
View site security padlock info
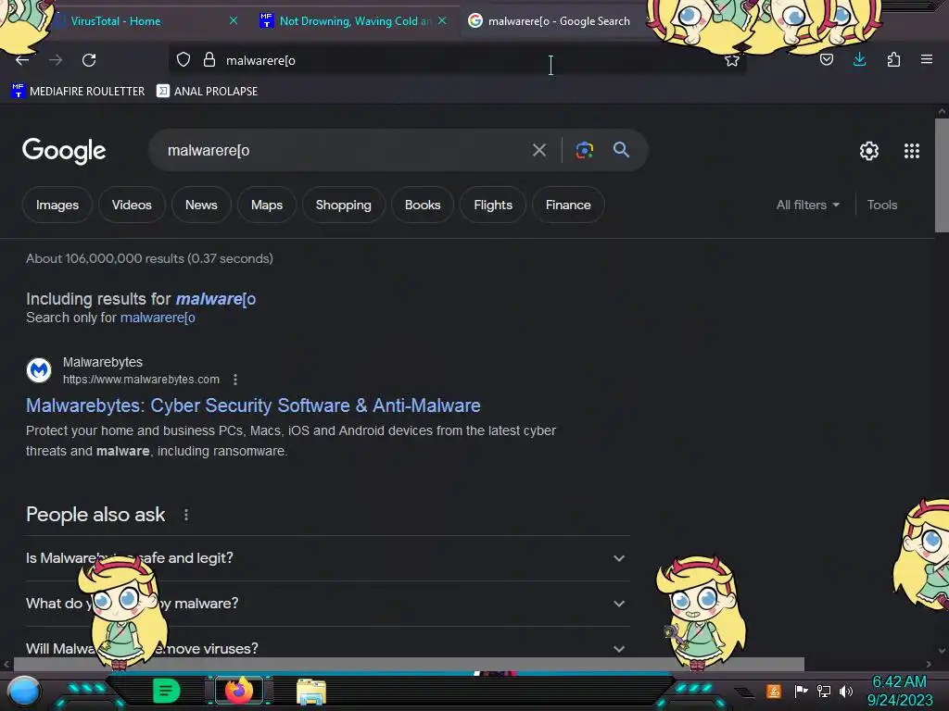pyautogui.click(x=209, y=60)
